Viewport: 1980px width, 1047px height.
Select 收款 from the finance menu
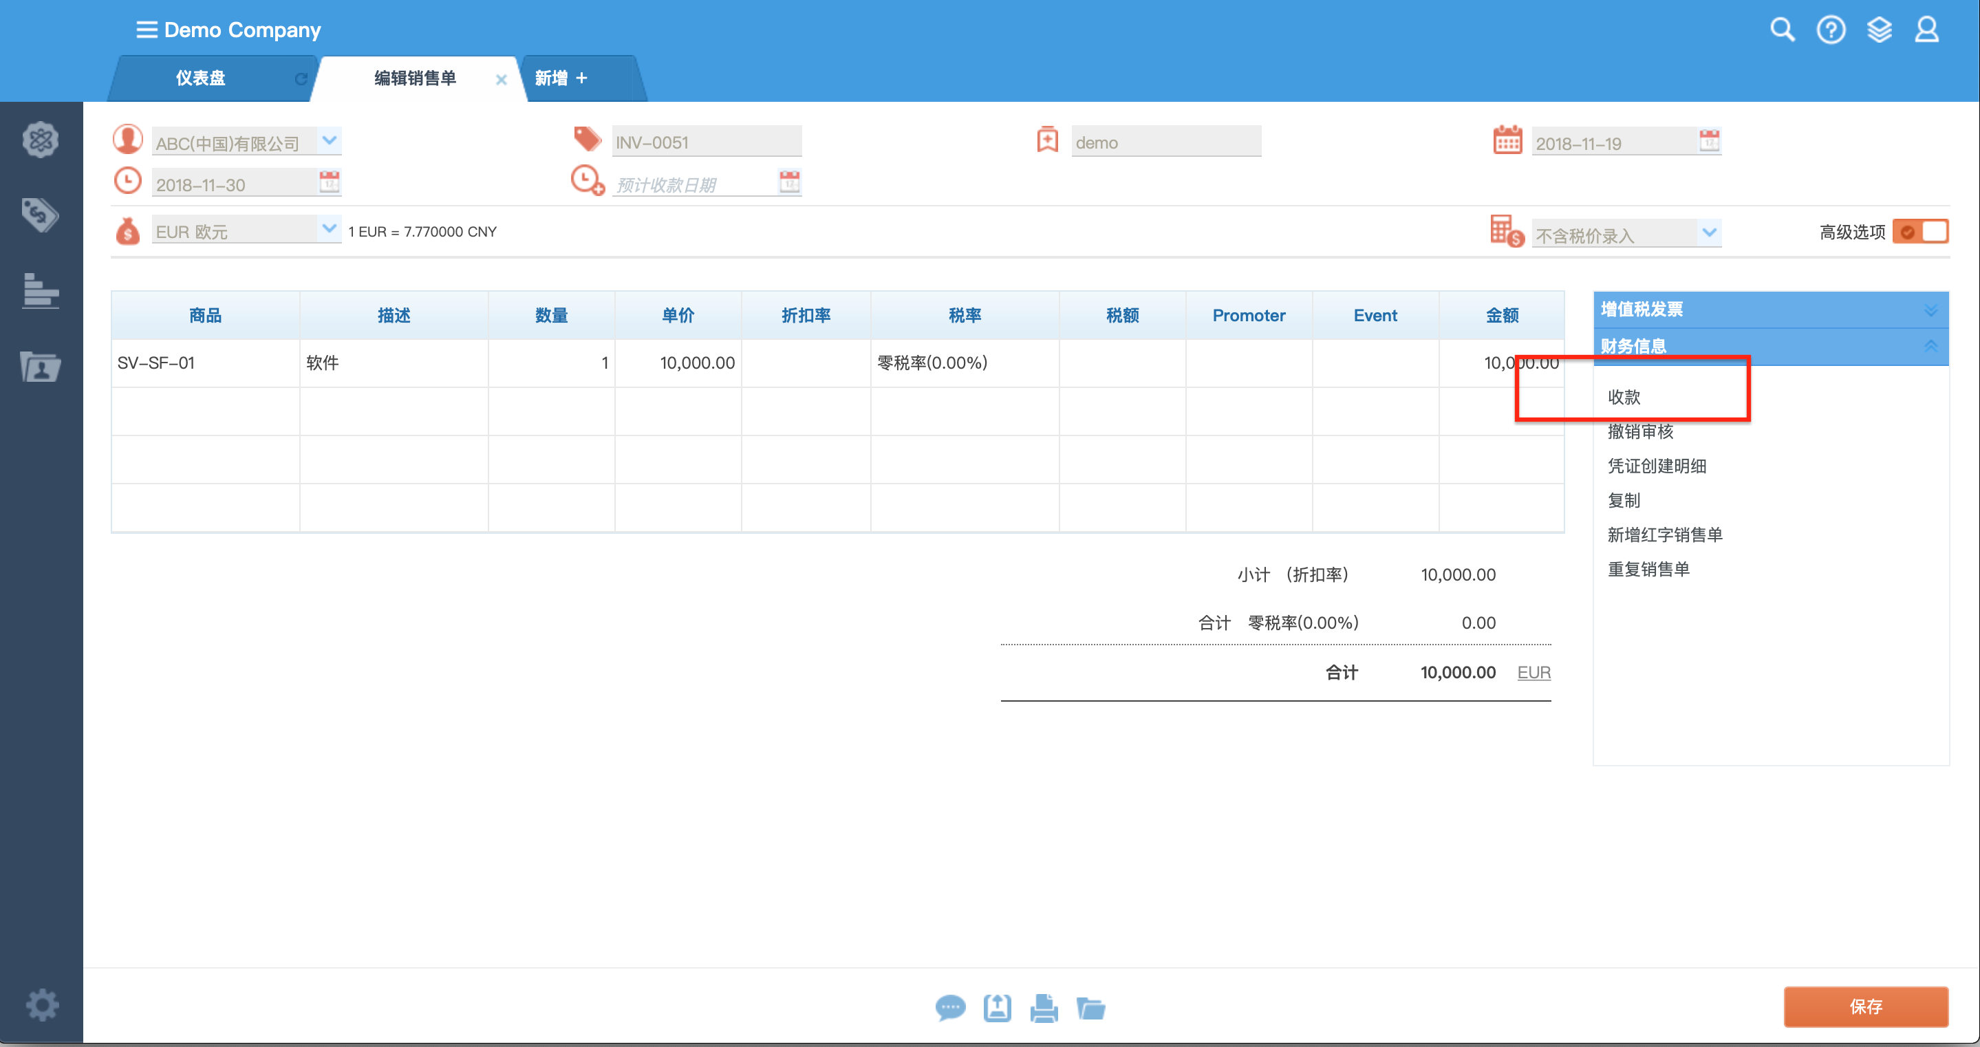1624,397
